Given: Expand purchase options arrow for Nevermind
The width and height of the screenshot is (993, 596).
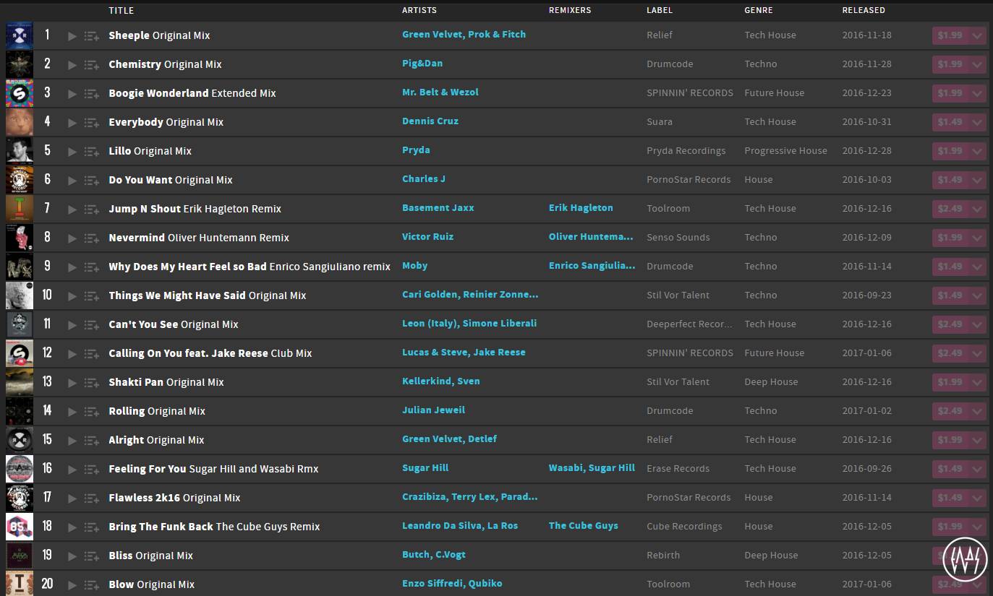Looking at the screenshot, I should pos(978,238).
